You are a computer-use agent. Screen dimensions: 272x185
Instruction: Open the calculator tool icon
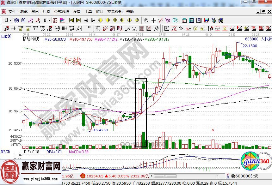(x=191, y=20)
